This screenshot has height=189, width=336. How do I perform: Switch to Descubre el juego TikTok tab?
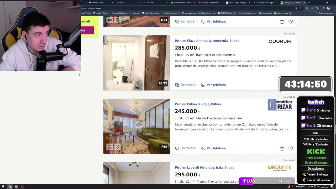[x=265, y=3]
